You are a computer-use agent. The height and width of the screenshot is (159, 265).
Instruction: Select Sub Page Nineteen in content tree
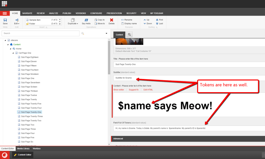30,74
